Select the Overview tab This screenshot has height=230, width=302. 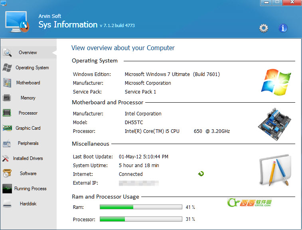click(28, 53)
